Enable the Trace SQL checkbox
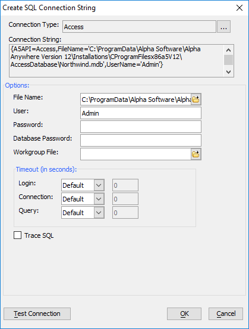 pos(17,235)
